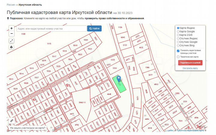Open Настроить карту link
Viewport: 216px width, 135px height.
[x=190, y=68]
